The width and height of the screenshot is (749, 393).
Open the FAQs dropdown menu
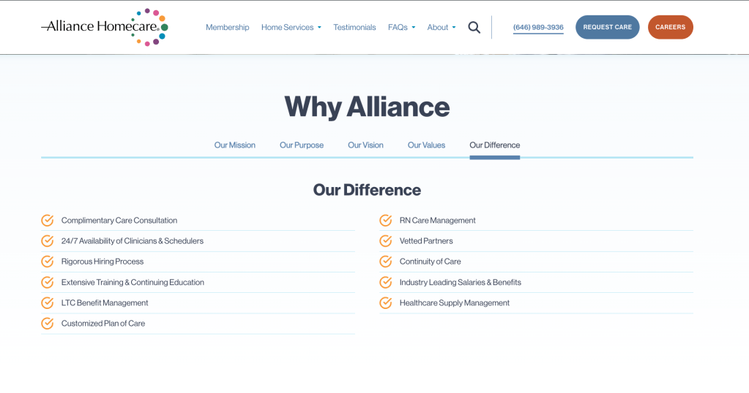pos(401,28)
